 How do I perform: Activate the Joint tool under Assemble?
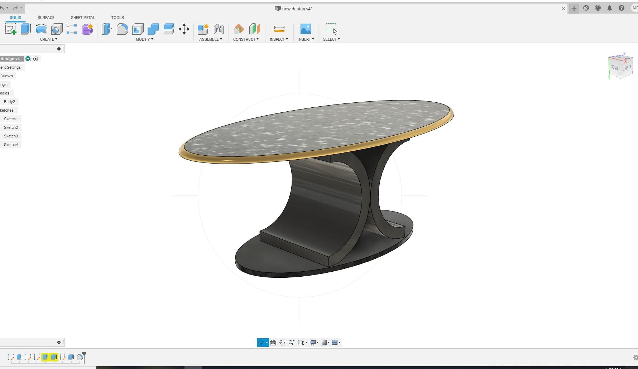coord(219,29)
